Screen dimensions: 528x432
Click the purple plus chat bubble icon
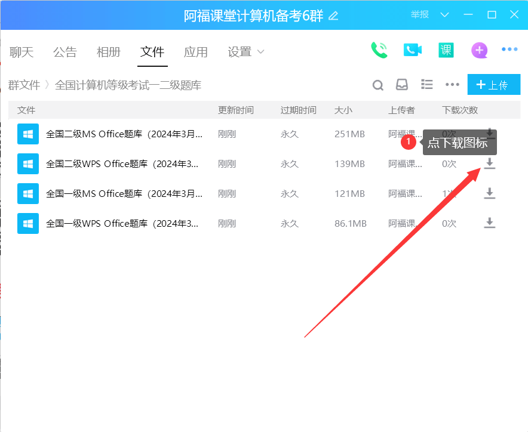pyautogui.click(x=479, y=50)
